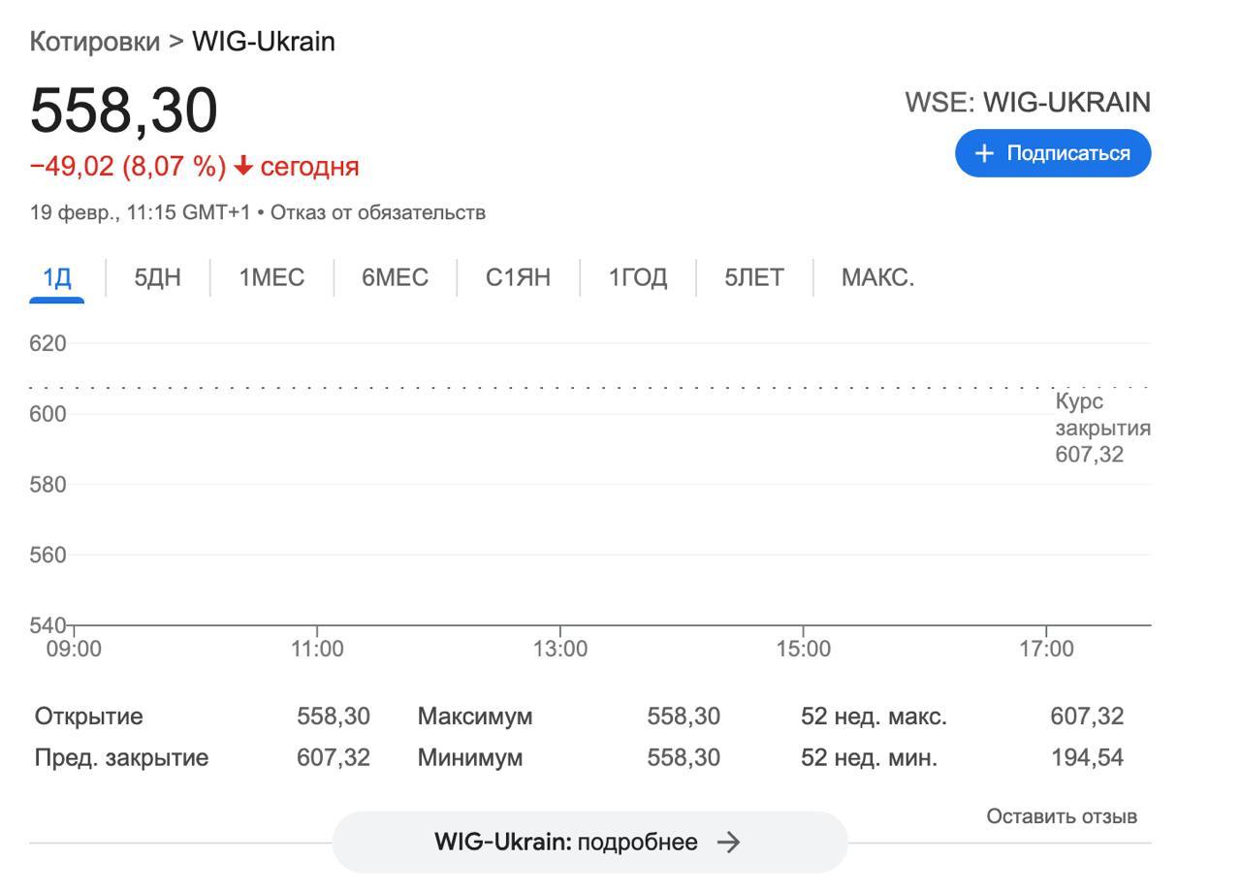Switch to the 5ДН chart tab
1241x893 pixels.
(x=157, y=277)
